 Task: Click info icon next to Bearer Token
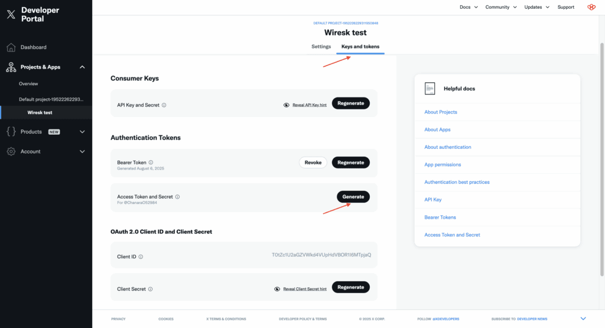pos(151,163)
